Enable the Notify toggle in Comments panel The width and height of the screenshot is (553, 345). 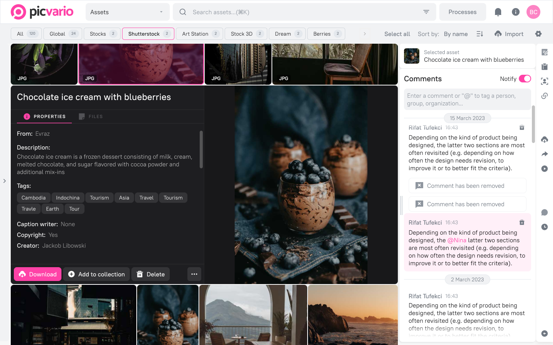click(x=525, y=79)
